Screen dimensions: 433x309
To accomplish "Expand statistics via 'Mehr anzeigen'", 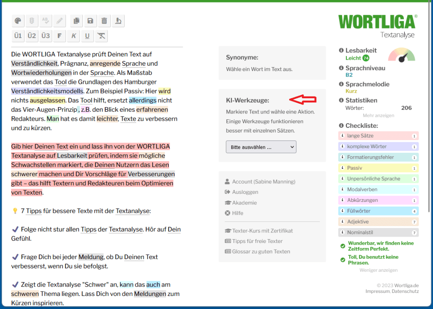I will point(378,116).
